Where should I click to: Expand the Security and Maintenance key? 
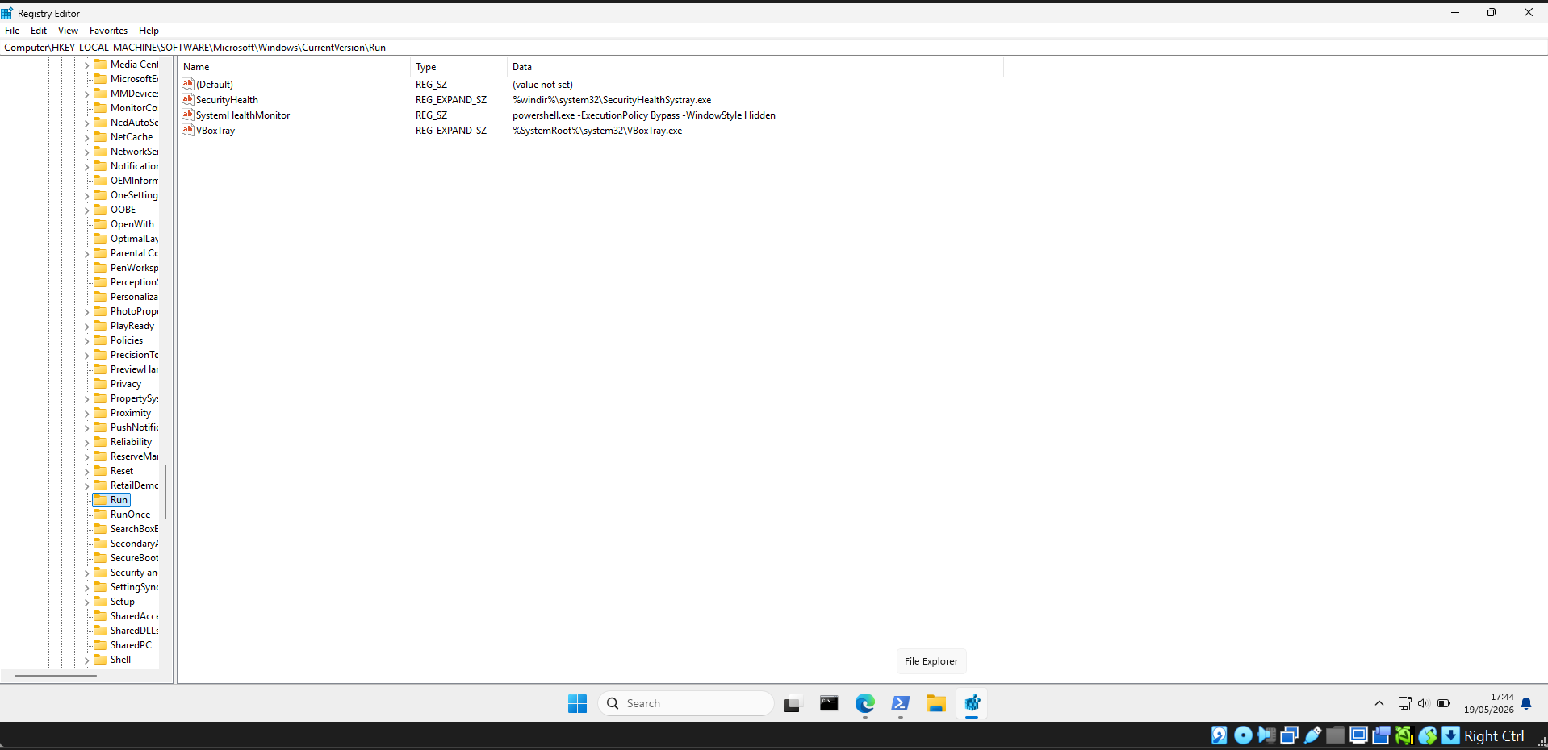click(x=86, y=573)
